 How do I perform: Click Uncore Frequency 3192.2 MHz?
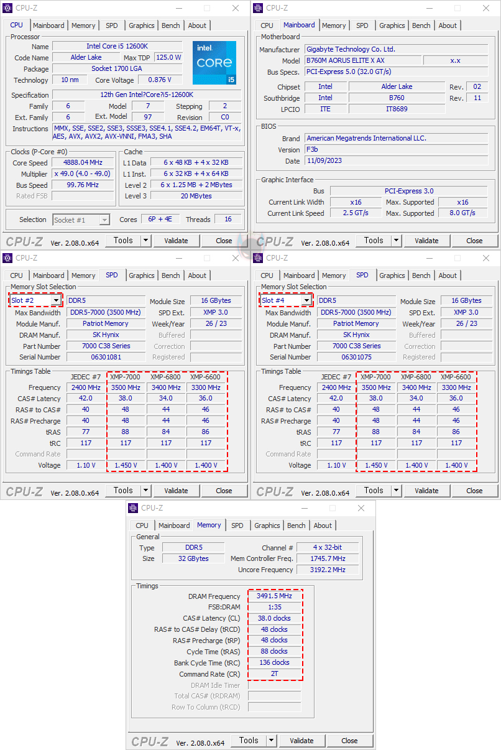point(328,570)
